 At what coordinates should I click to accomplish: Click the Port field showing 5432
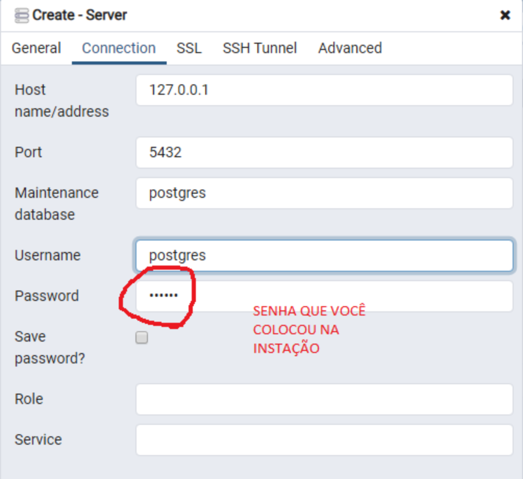[324, 153]
